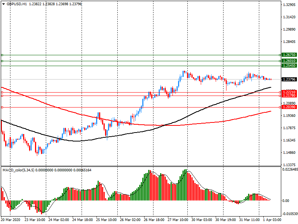Click the 30 Mar 03:00 time label
The height and width of the screenshot is (224, 298).
click(202, 220)
